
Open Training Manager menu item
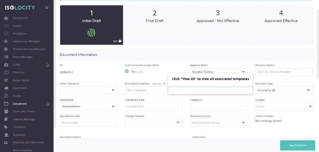coord(24,119)
